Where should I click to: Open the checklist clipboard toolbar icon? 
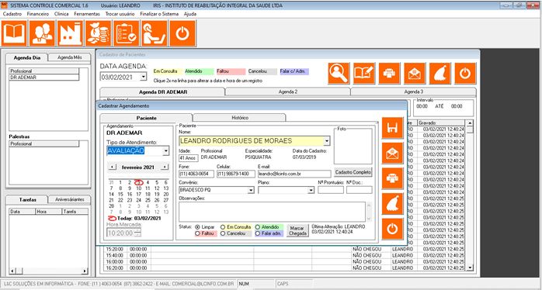(126, 33)
